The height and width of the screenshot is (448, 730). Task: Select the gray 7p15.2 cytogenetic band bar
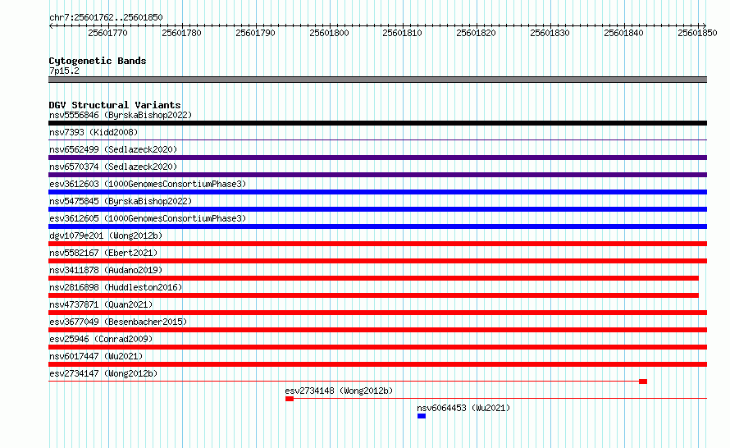pyautogui.click(x=377, y=80)
